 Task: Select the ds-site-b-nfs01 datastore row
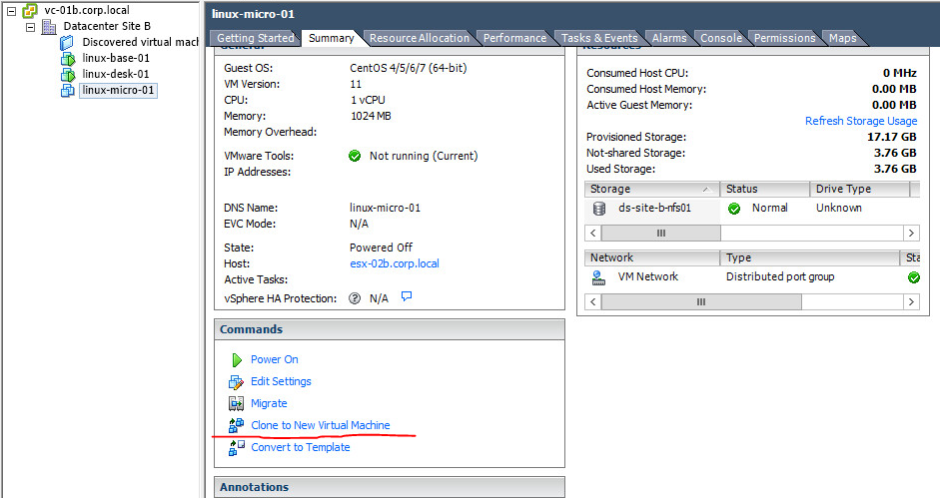[x=752, y=208]
